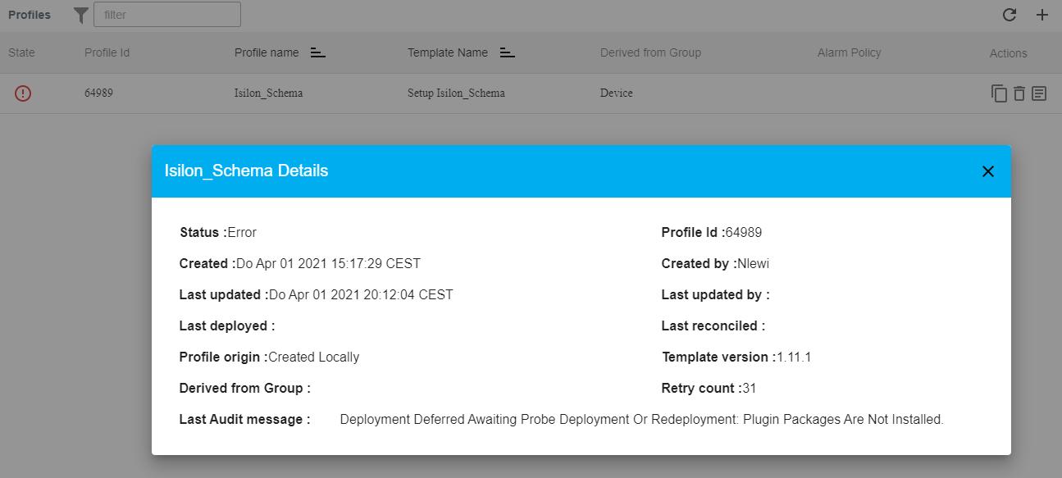Focus the profiles filter input field
Image resolution: width=1062 pixels, height=478 pixels.
point(167,14)
